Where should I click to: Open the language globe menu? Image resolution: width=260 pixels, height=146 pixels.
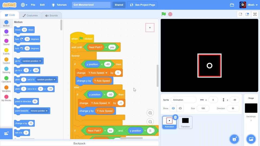click(24, 5)
